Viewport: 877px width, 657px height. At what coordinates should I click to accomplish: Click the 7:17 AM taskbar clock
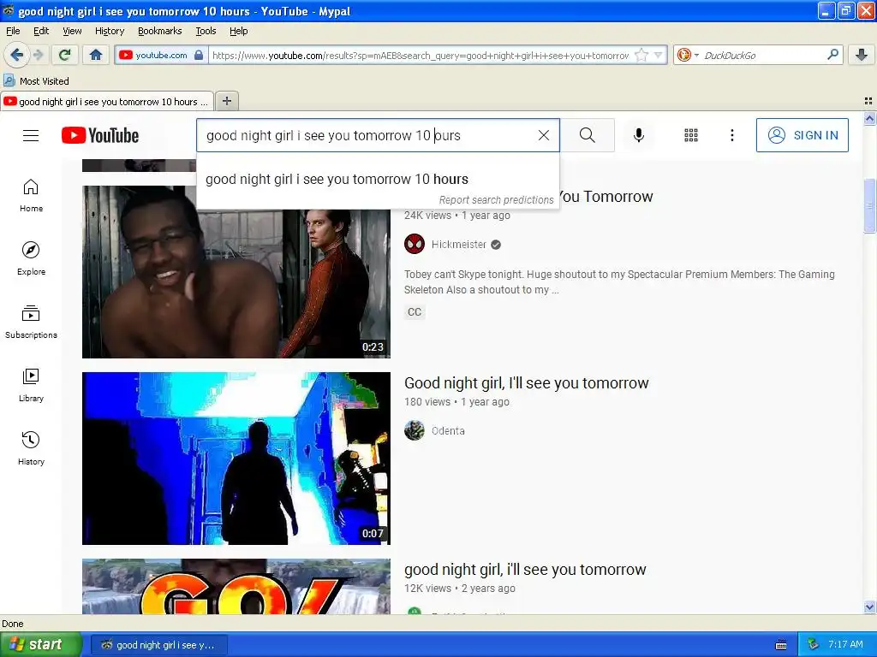pyautogui.click(x=845, y=644)
